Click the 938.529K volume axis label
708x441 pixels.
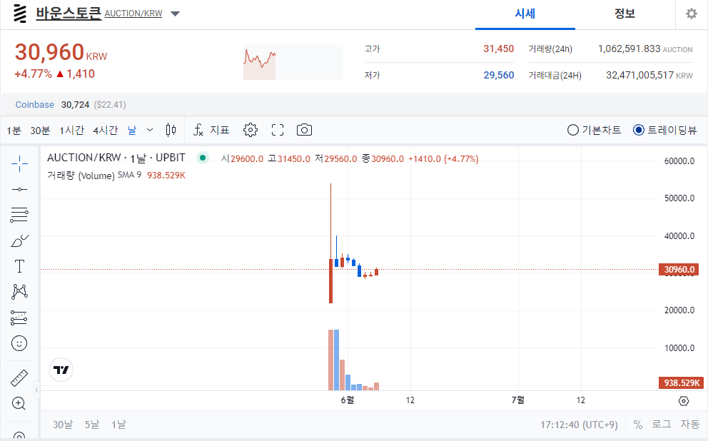(x=681, y=382)
